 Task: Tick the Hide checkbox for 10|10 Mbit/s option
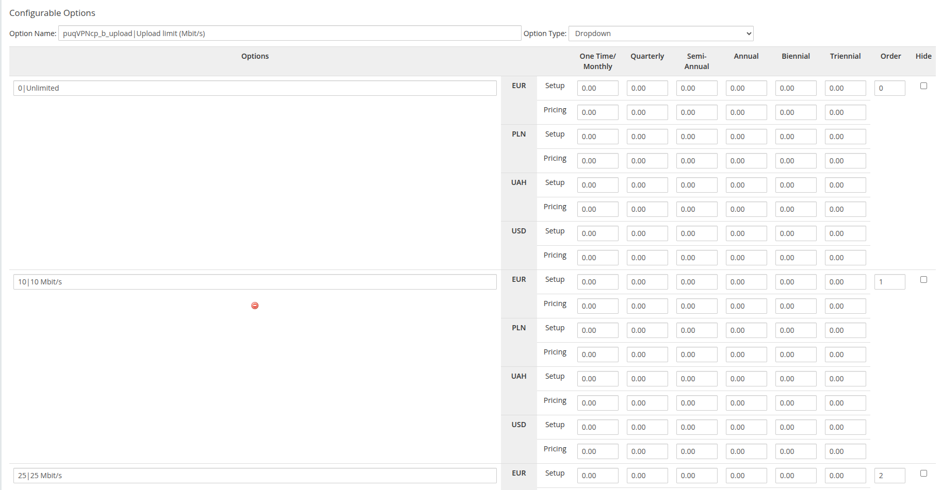click(923, 280)
